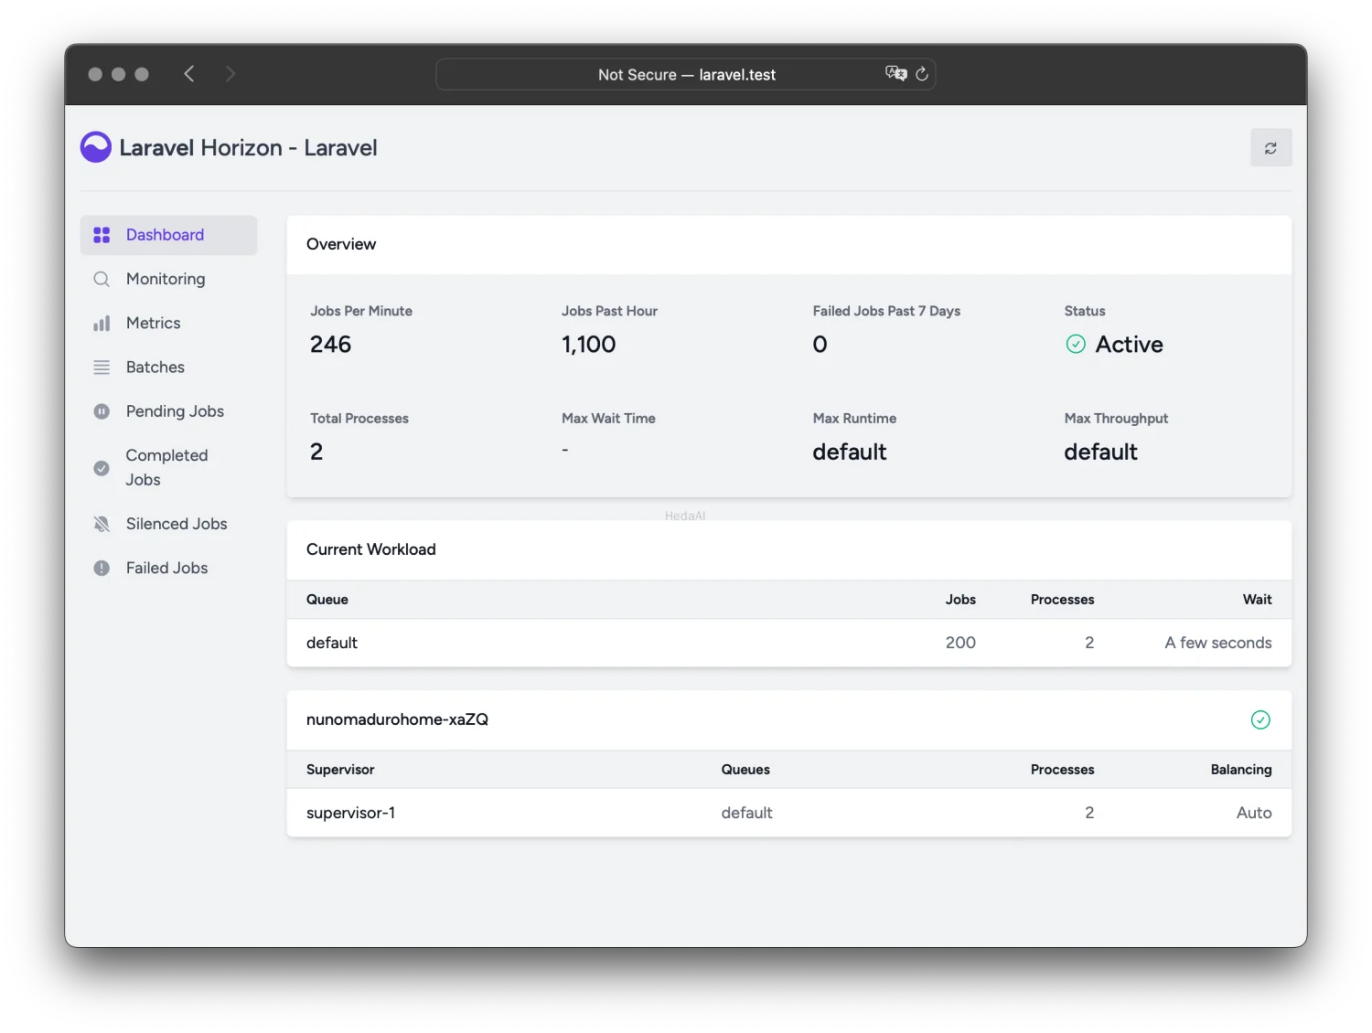Click the Failed Jobs exclamation icon
This screenshot has height=1033, width=1372.
tap(102, 568)
